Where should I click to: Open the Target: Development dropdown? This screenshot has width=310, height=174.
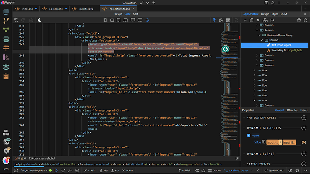click(x=34, y=170)
